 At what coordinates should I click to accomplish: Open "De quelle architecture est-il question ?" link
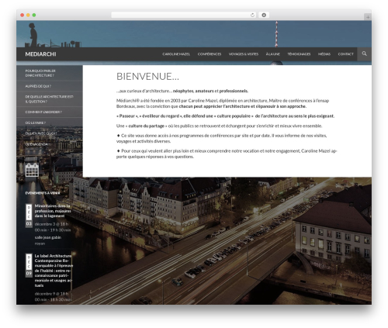point(50,99)
